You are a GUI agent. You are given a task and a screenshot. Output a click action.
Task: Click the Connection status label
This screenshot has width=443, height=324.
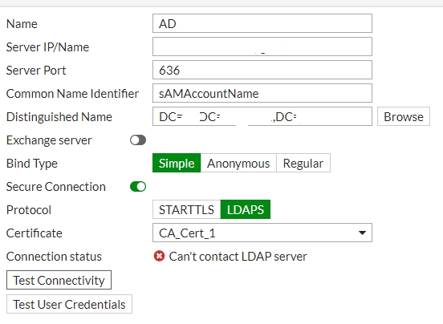tap(54, 257)
